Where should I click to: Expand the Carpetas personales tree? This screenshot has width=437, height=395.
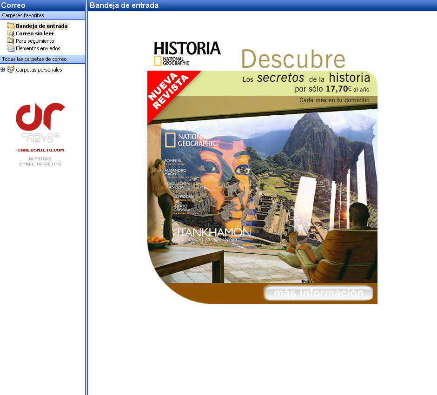2,70
